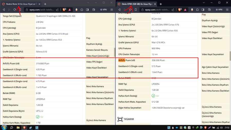Click 'Adreno 610' GPU value
Screen dimensions: 231x130
pyautogui.click(x=42, y=52)
